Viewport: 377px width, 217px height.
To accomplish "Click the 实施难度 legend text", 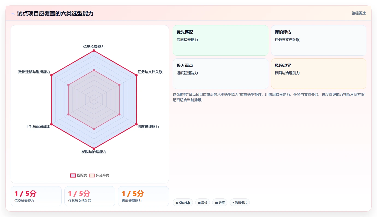I will (x=102, y=175).
